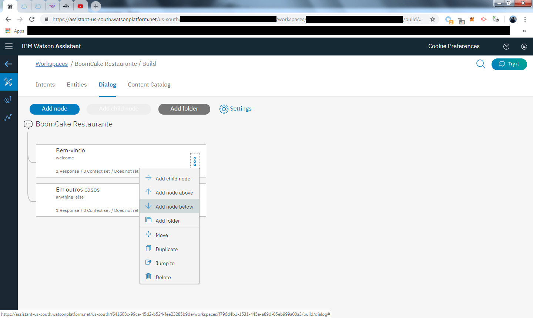Switch to the Content Catalog tab
Image resolution: width=533 pixels, height=318 pixels.
point(149,85)
